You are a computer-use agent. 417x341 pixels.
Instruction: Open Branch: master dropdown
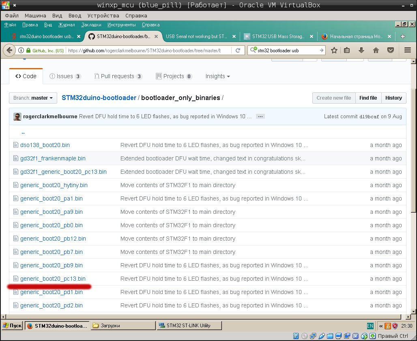(x=33, y=98)
